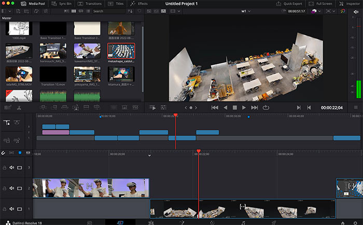Open the sort media down-arrow icon
This screenshot has height=225, width=363.
(130, 11)
